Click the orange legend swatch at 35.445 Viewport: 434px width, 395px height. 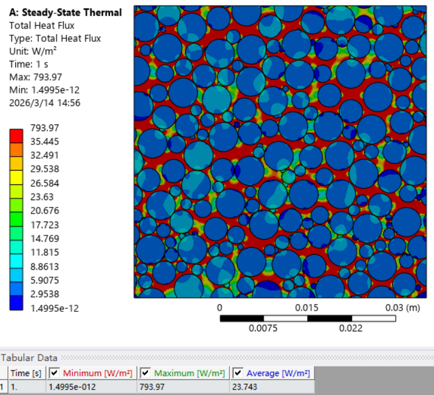[x=16, y=150]
